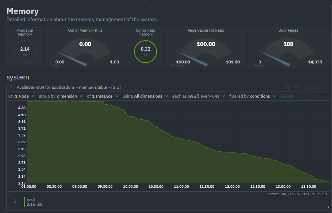Screen dimensions: 332x213
Task: Open chart information icon
Action: tap(297, 87)
